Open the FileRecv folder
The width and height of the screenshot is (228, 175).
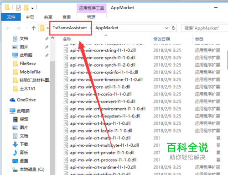tap(28, 64)
